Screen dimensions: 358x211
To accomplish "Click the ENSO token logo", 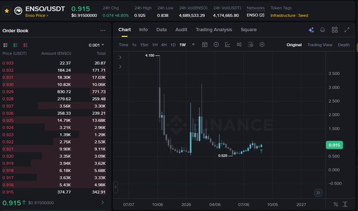I will point(18,11).
